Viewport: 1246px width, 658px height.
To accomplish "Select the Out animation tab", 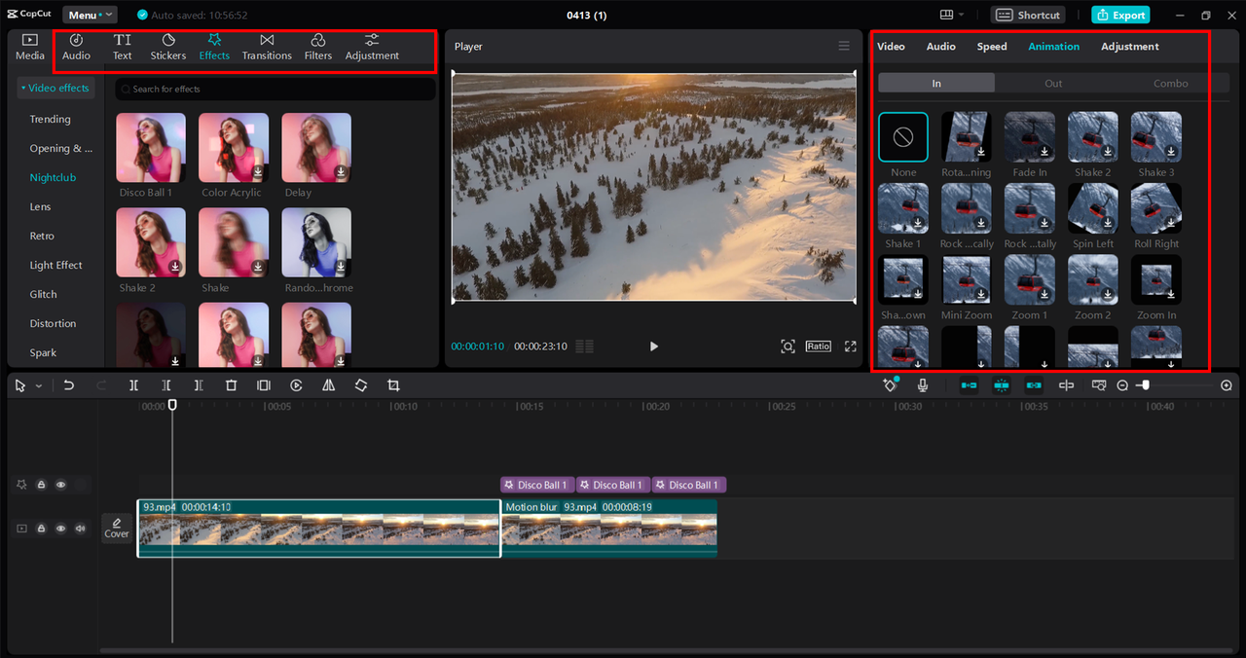I will 1053,83.
